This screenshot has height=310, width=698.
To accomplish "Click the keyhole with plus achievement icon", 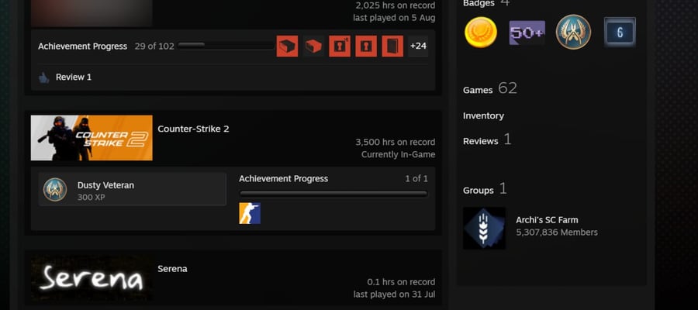I will click(x=340, y=46).
